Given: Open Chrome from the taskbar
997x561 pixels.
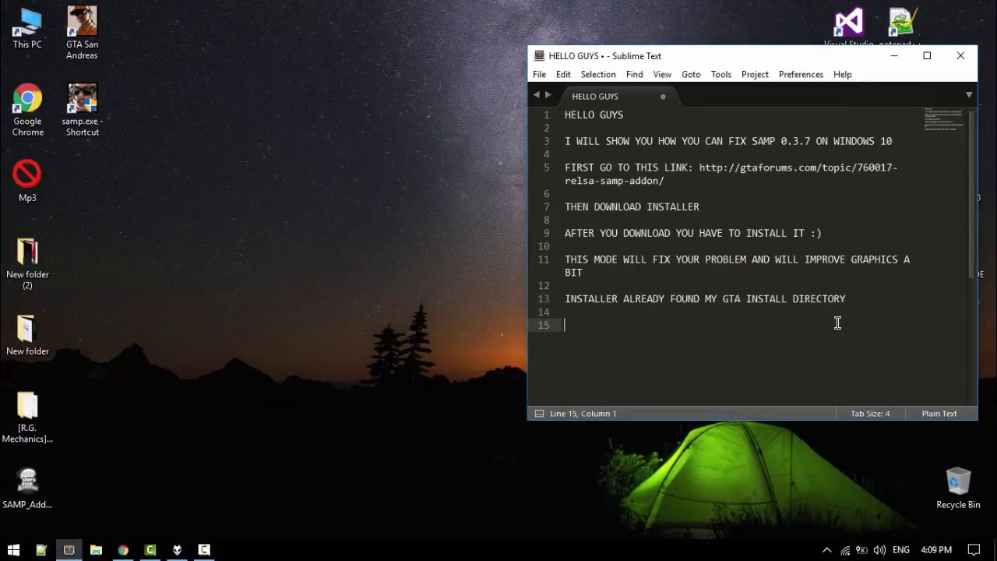Looking at the screenshot, I should pyautogui.click(x=123, y=549).
